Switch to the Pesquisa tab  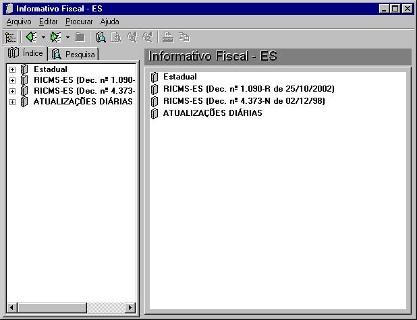(x=74, y=55)
